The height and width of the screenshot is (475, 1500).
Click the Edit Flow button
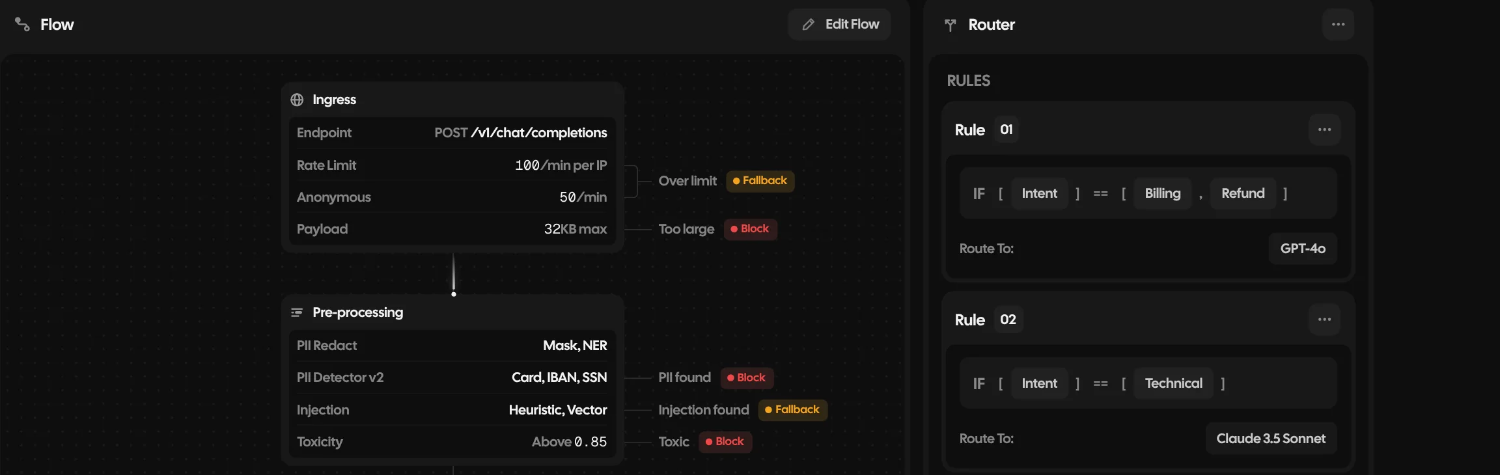pos(839,25)
